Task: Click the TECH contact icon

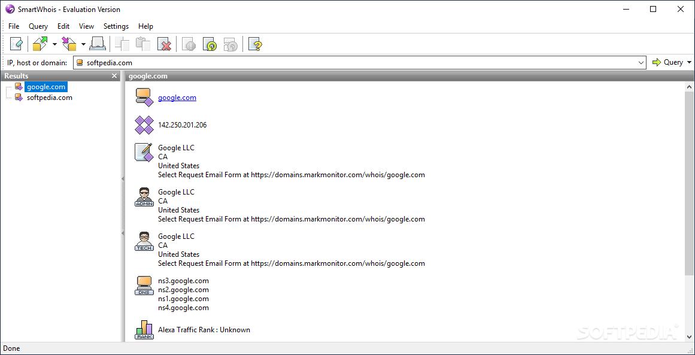Action: point(144,241)
